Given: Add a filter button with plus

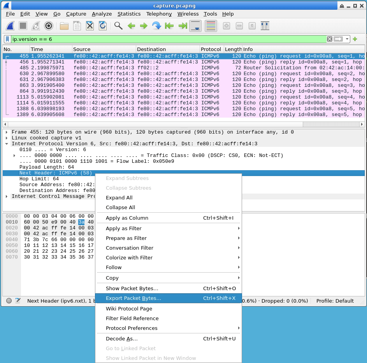Looking at the screenshot, I should pos(355,39).
